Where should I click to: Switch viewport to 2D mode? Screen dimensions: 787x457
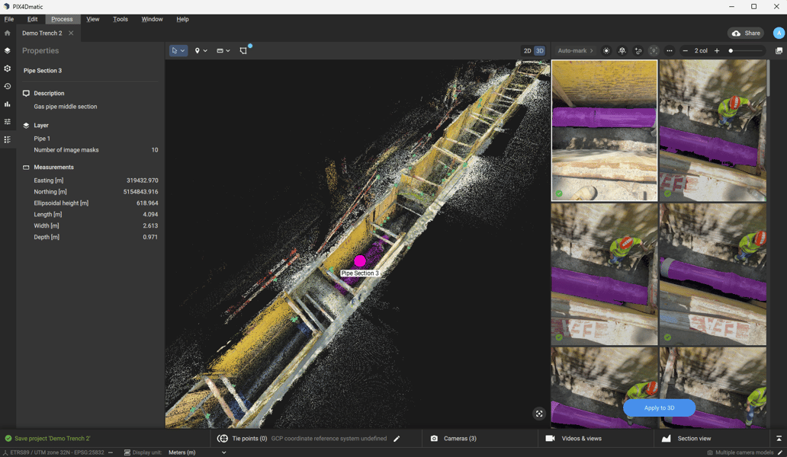click(527, 51)
